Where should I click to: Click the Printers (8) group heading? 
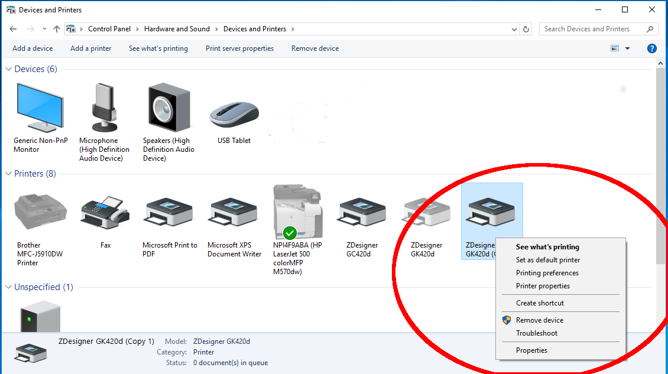click(35, 173)
